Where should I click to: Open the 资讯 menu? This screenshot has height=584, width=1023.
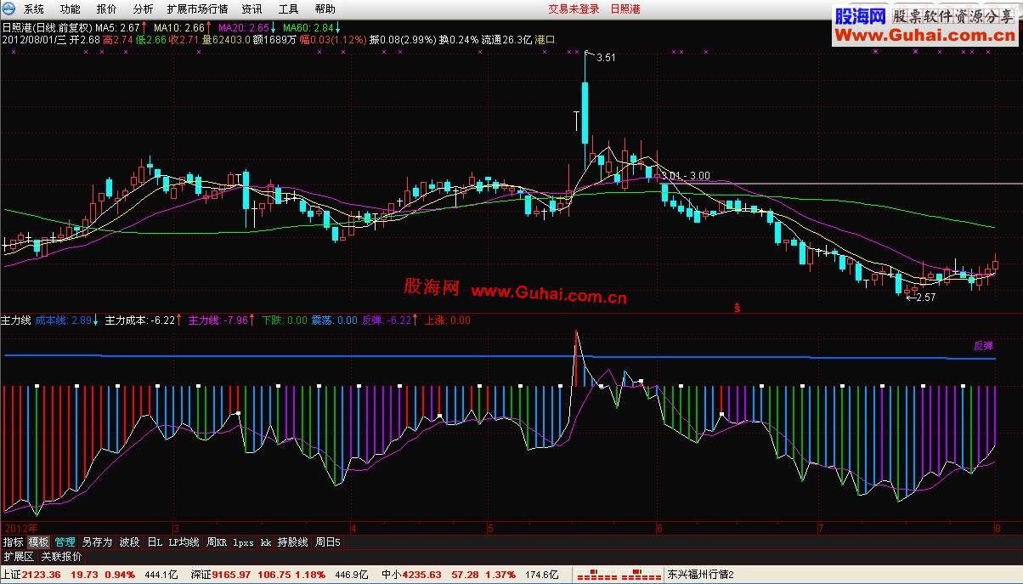click(252, 9)
